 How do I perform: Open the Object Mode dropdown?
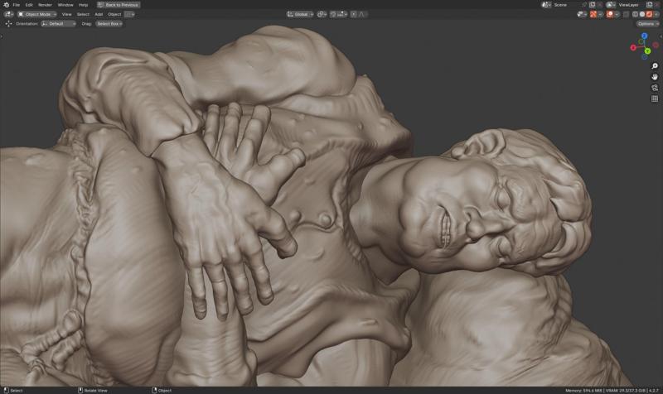[x=37, y=14]
